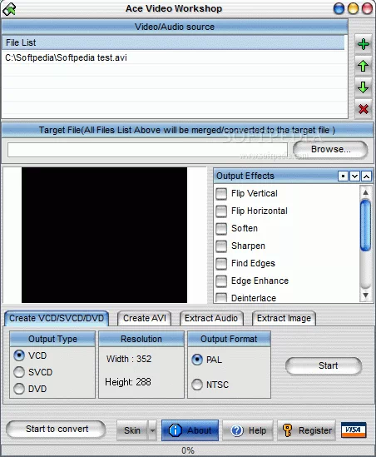This screenshot has height=457, width=376.
Task: Click the 0% progress bar
Action: tap(188, 450)
